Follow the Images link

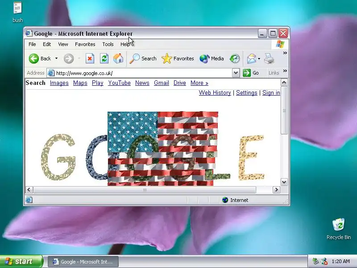pyautogui.click(x=59, y=83)
